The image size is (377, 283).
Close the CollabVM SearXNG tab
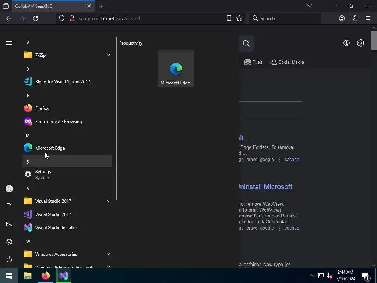89,6
